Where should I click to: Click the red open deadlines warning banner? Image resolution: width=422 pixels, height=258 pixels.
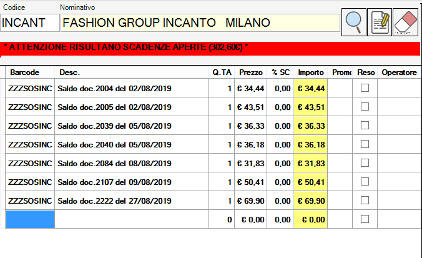[x=211, y=47]
